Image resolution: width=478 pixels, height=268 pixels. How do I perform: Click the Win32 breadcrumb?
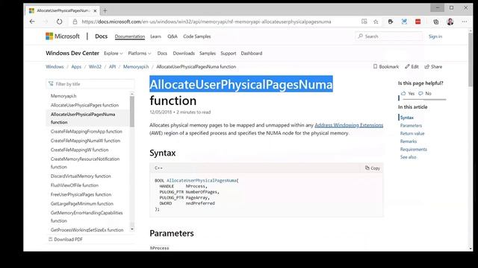click(x=95, y=66)
